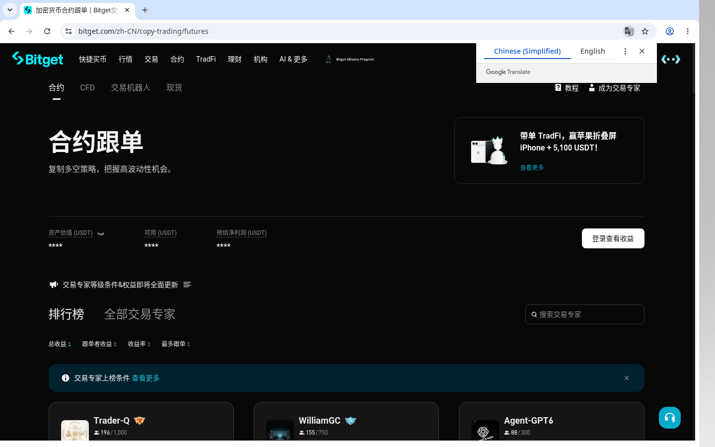The image size is (715, 447).
Task: Bookmark this page with the star icon
Action: click(x=645, y=31)
